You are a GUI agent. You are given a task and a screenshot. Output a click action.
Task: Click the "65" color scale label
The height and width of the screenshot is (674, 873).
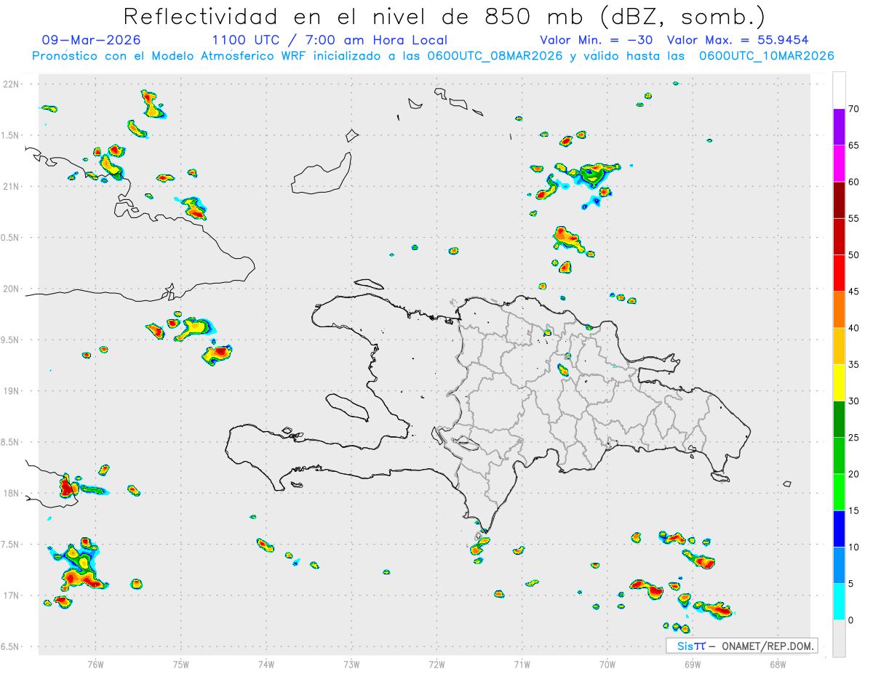[854, 145]
